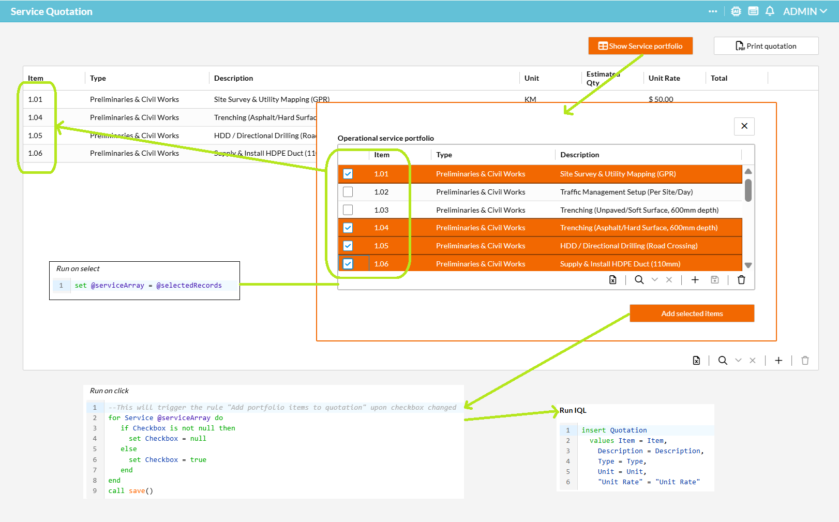Viewport: 839px width, 522px height.
Task: Open the window panel icon in header
Action: pos(753,11)
